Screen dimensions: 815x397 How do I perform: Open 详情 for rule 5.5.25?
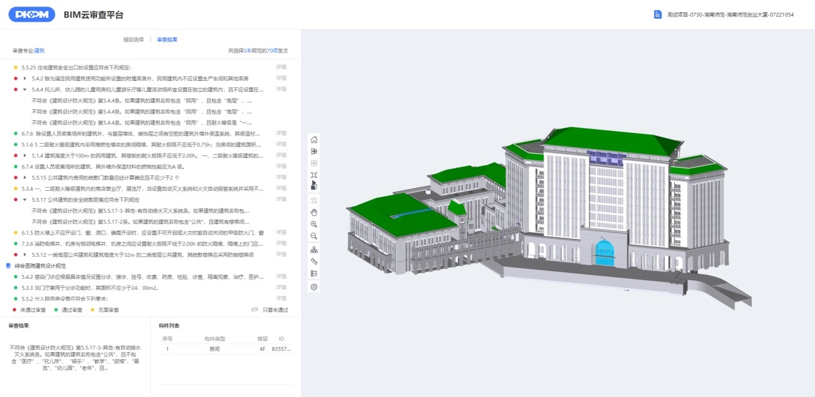(x=281, y=67)
